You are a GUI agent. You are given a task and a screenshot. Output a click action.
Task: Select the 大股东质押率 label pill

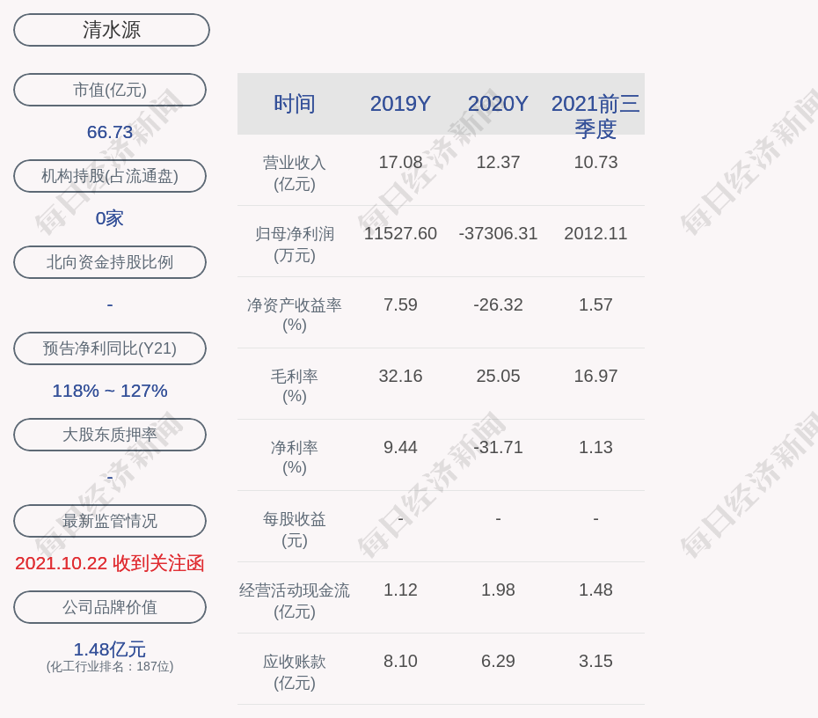110,435
